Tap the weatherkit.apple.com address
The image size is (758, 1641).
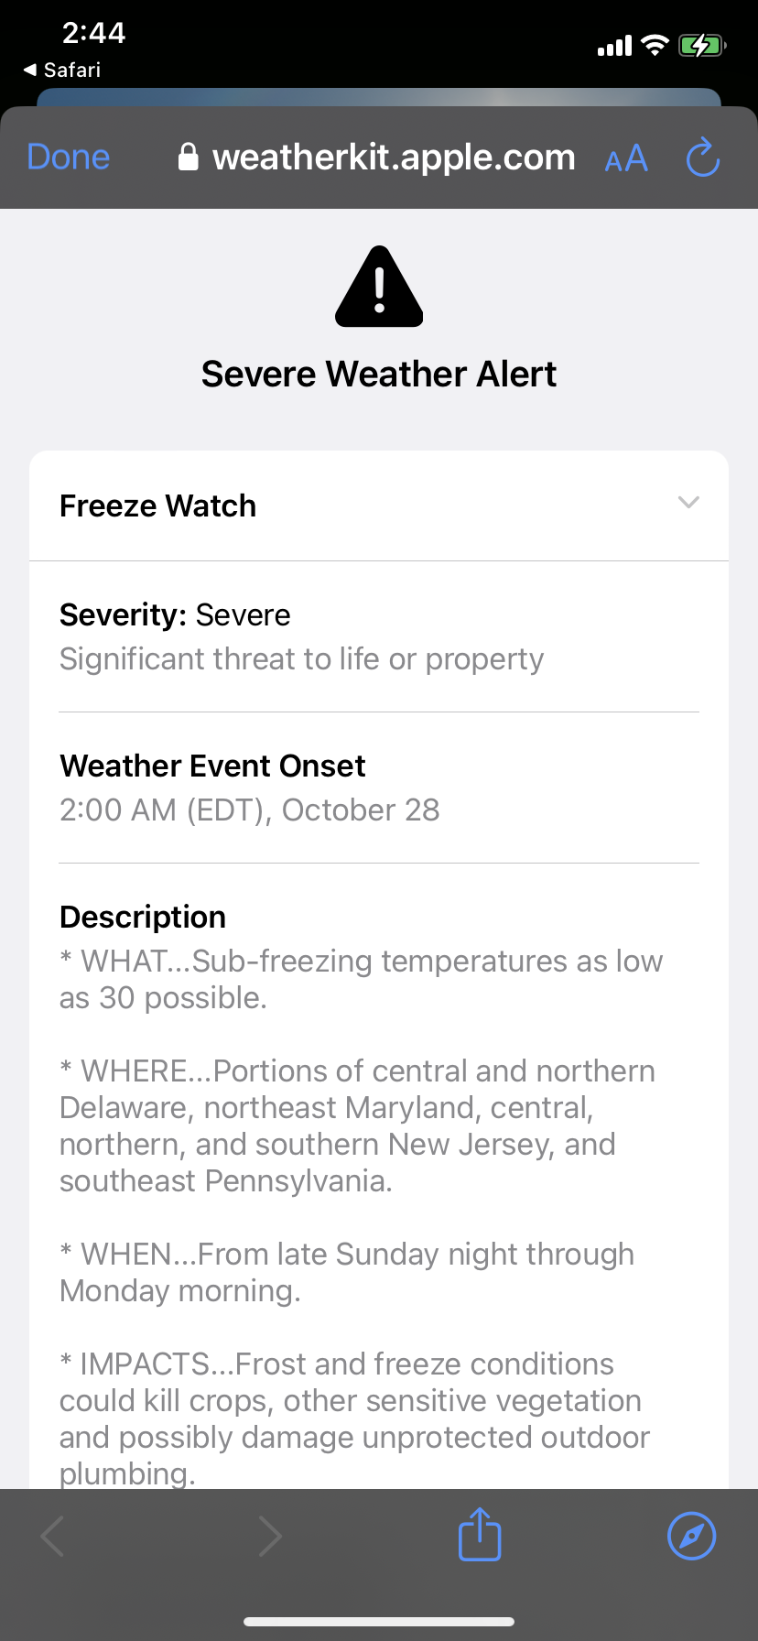(394, 158)
